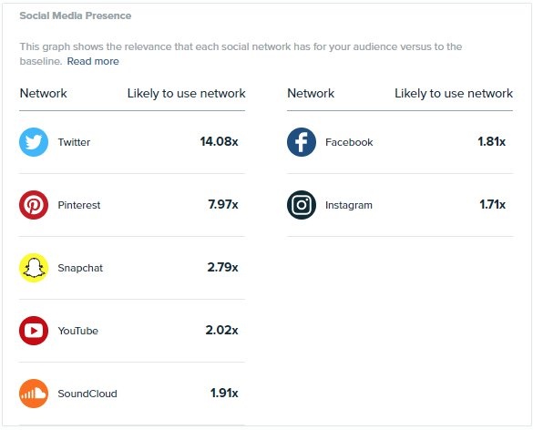Select the Facebook 1.81x value
The width and height of the screenshot is (533, 430).
point(491,141)
